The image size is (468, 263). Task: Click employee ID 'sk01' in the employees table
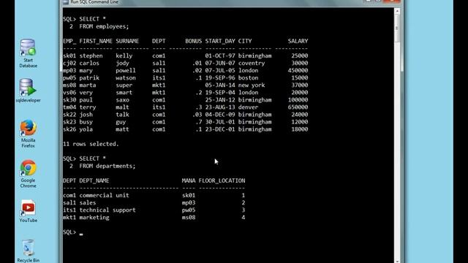69,56
